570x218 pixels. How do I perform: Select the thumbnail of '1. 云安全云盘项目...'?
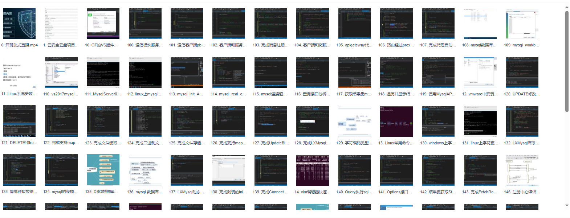(61, 24)
